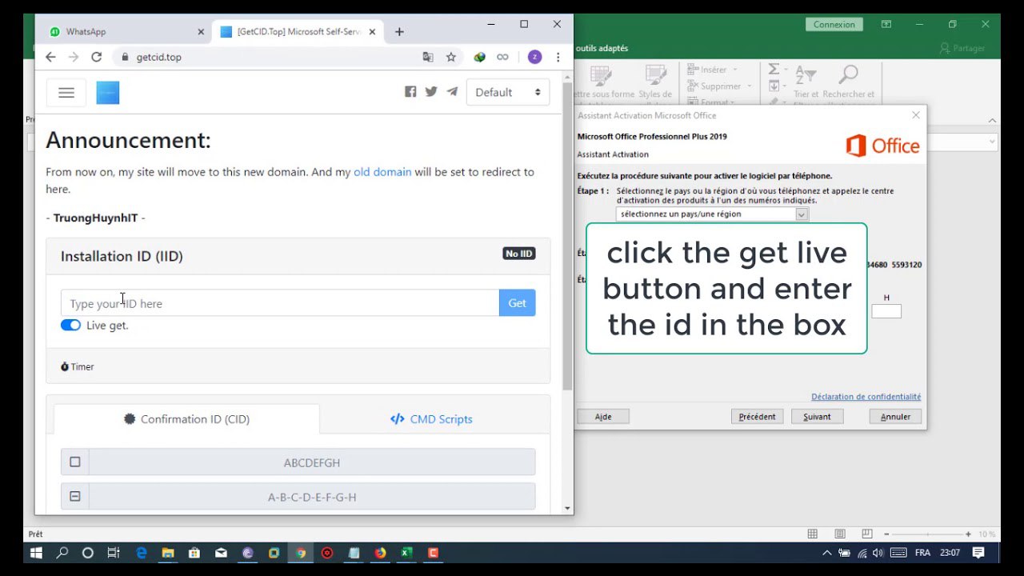Click Annuler in activation wizard
The height and width of the screenshot is (576, 1024).
point(895,417)
